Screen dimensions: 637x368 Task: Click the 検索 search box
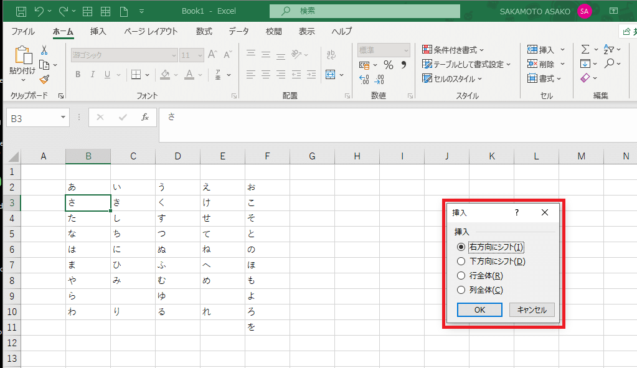click(365, 11)
